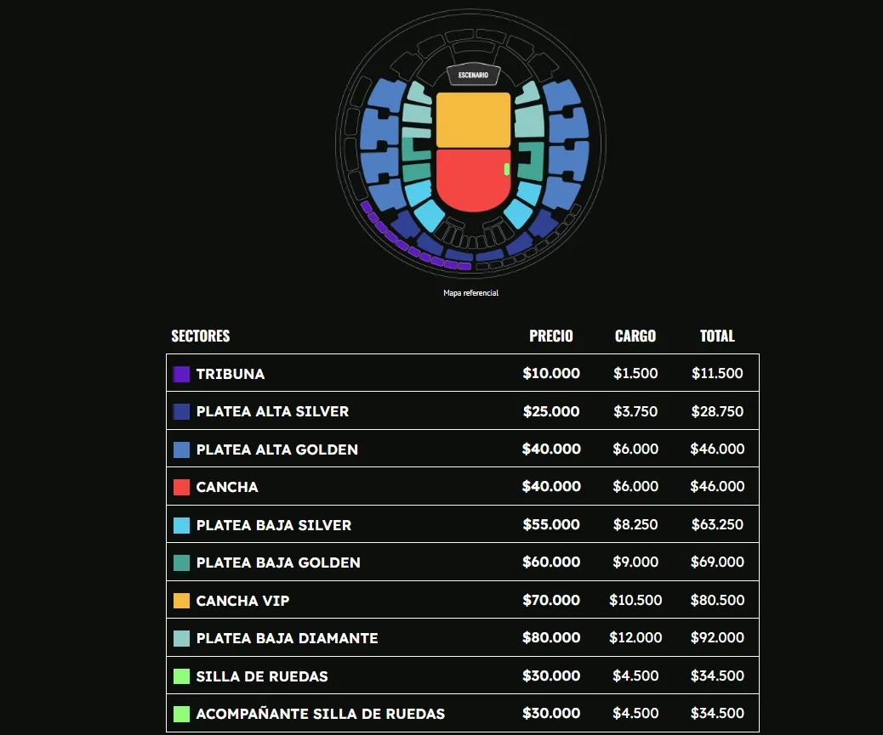The image size is (883, 735).
Task: Click the Platea Baja Silver legend swatch
Action: pyautogui.click(x=181, y=525)
